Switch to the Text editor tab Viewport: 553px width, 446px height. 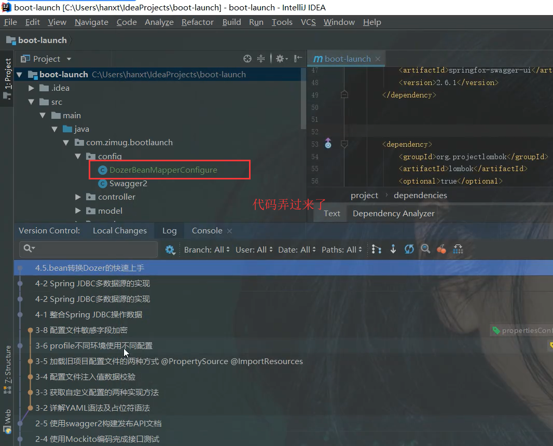pos(332,214)
